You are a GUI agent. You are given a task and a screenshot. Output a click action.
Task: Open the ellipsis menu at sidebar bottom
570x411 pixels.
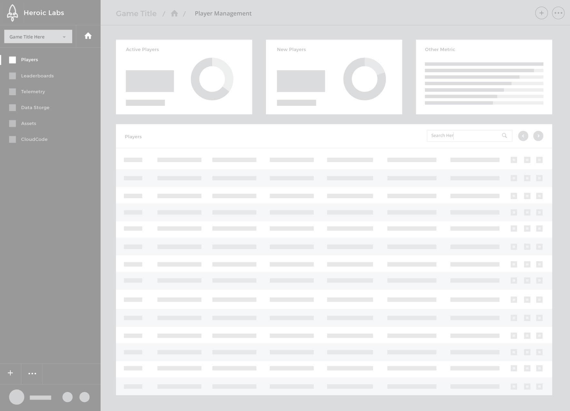[x=32, y=374]
